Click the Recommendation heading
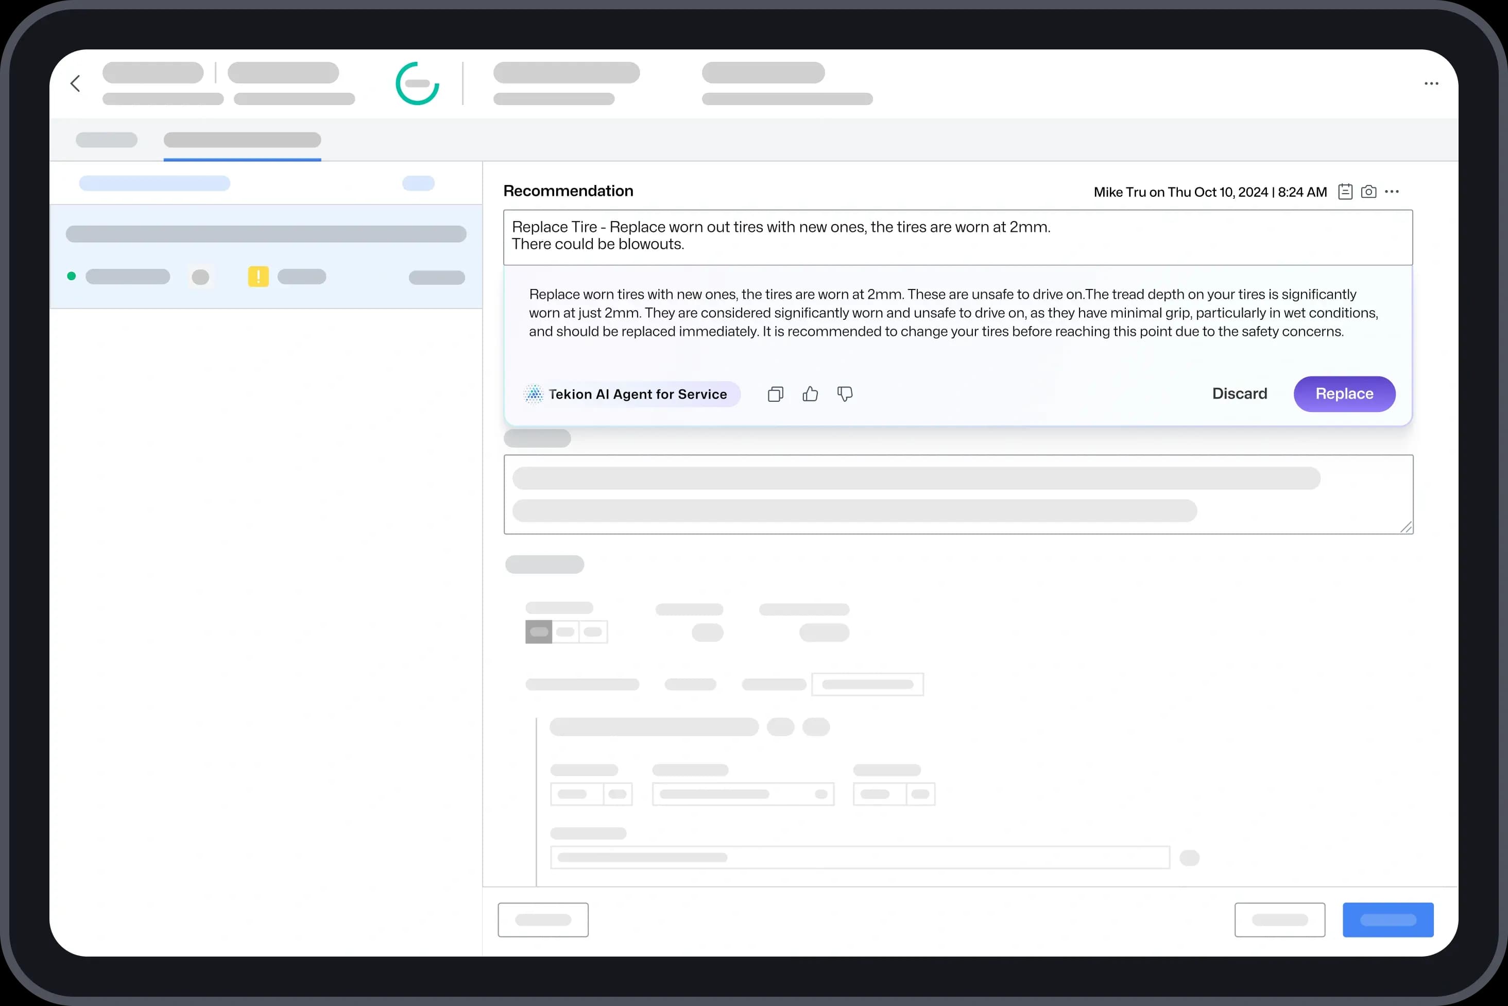This screenshot has height=1006, width=1508. tap(568, 191)
